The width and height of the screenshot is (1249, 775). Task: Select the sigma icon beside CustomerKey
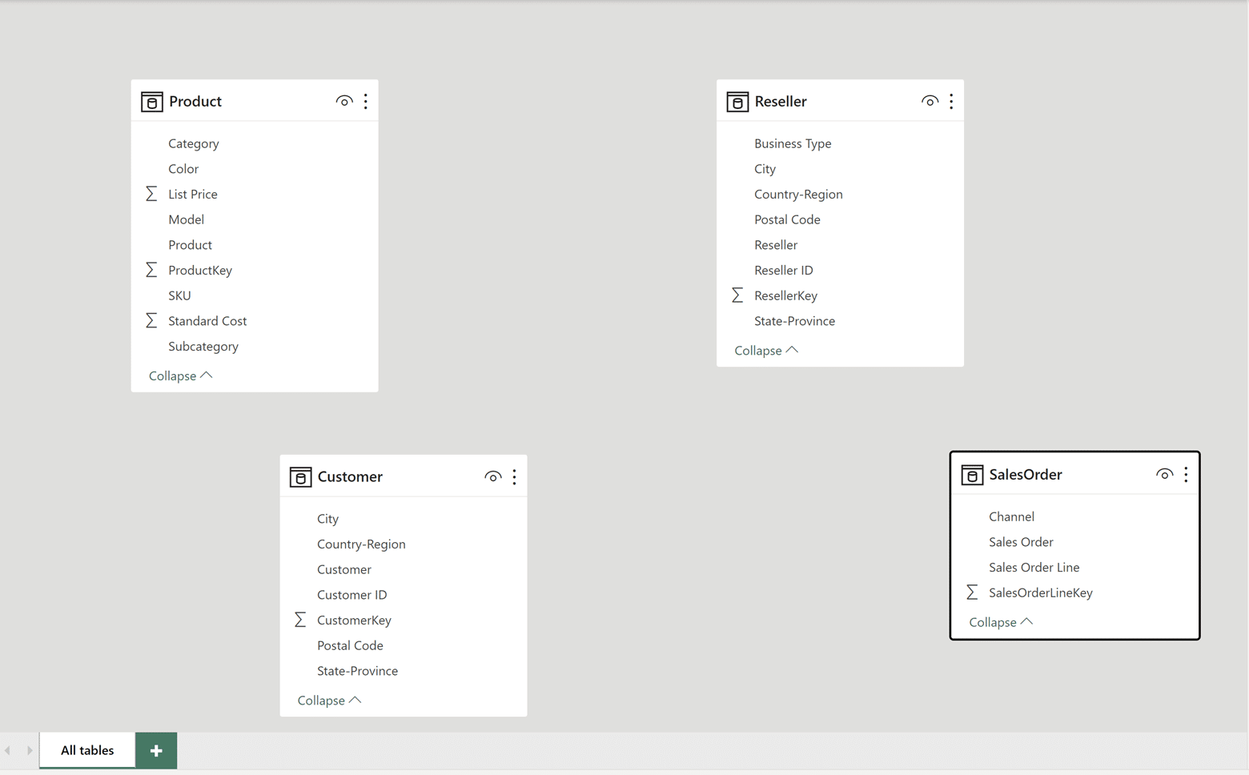tap(300, 619)
